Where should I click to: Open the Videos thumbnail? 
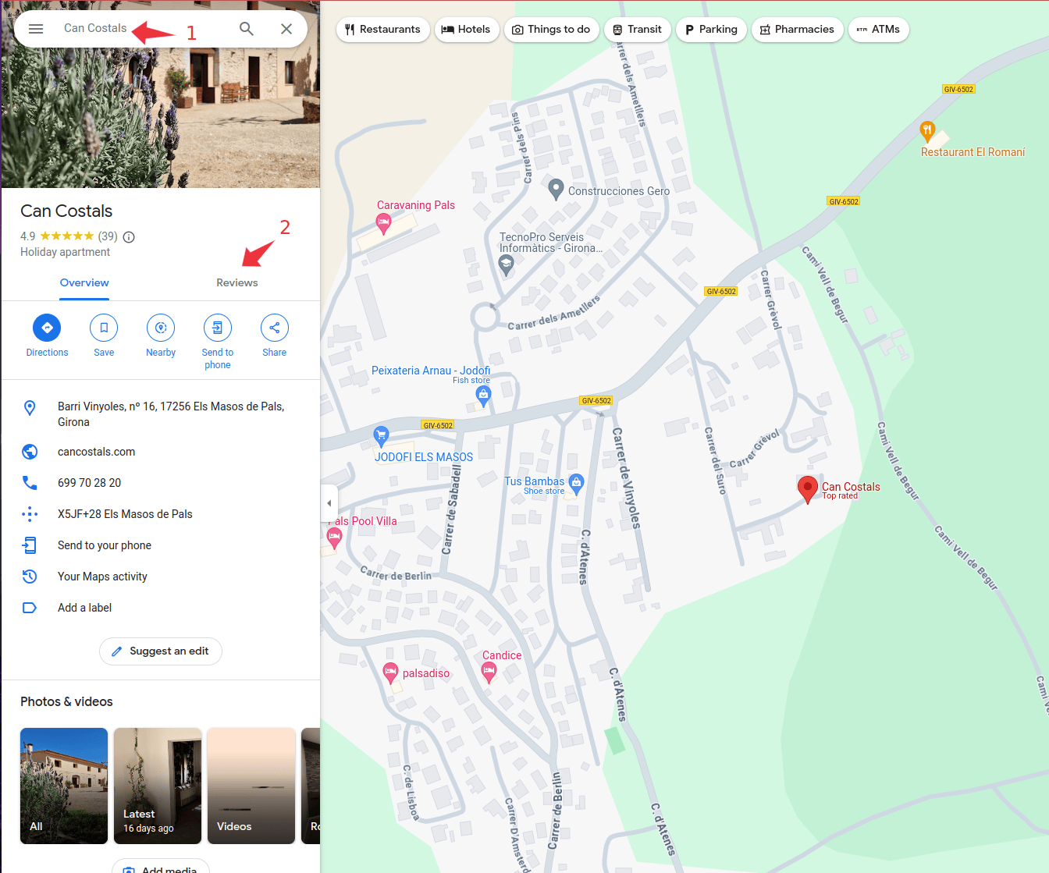point(251,786)
